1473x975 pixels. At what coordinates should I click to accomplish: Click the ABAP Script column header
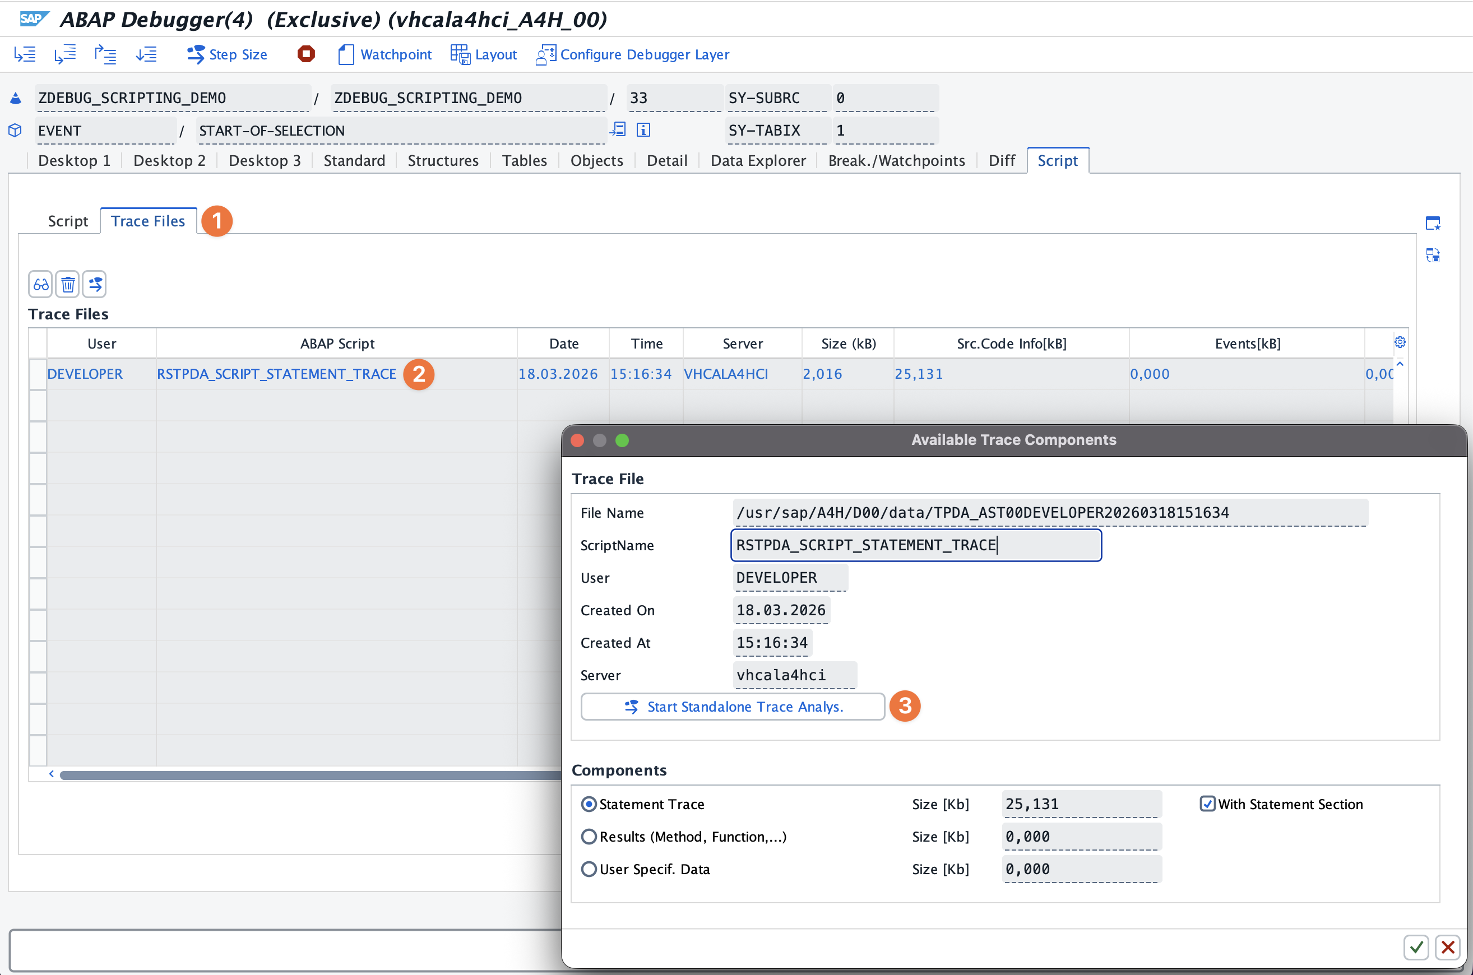(336, 343)
